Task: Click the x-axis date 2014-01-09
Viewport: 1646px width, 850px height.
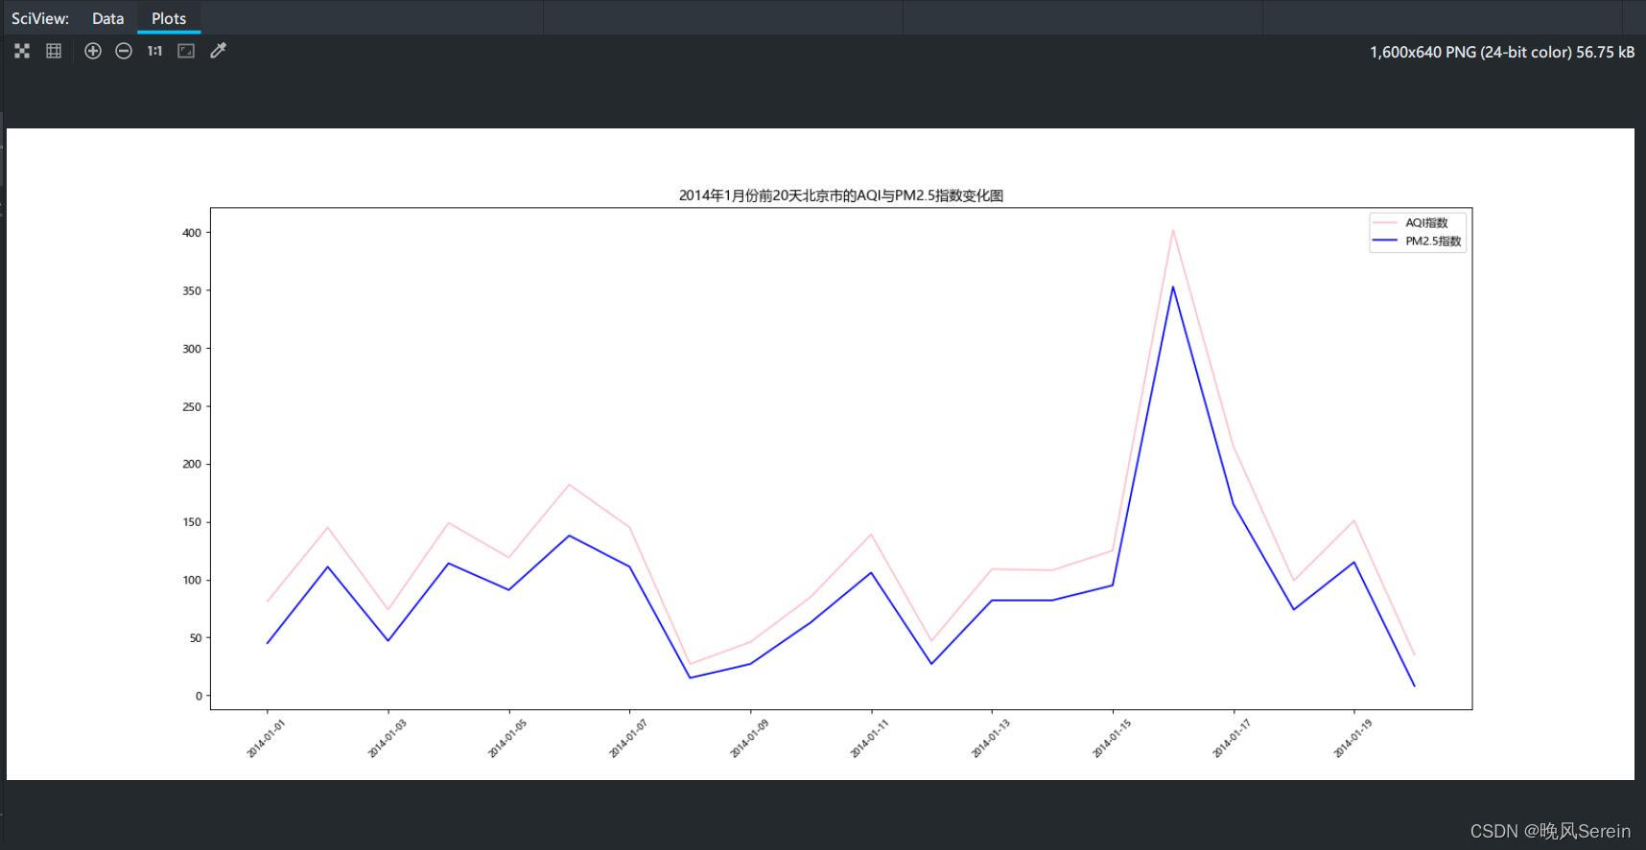Action: click(x=748, y=739)
